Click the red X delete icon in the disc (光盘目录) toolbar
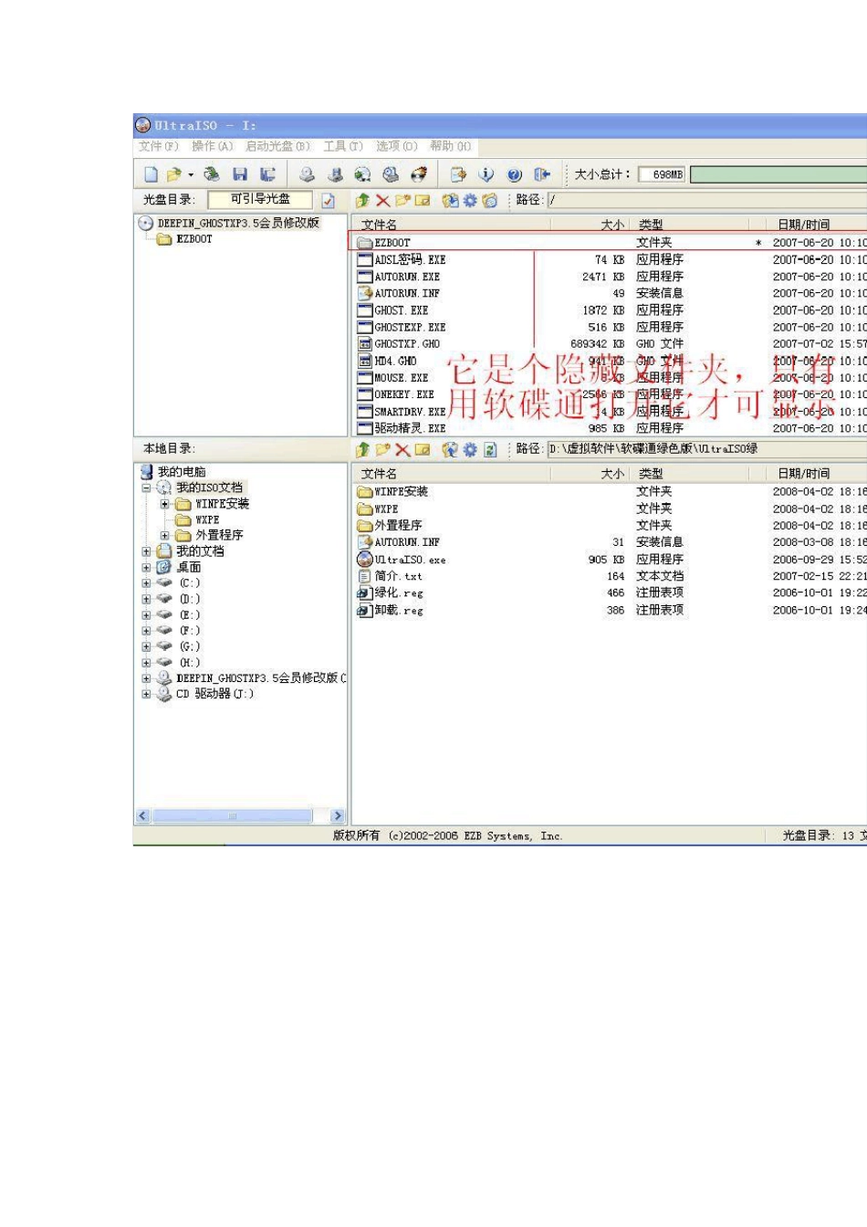867x1227 pixels. (382, 200)
